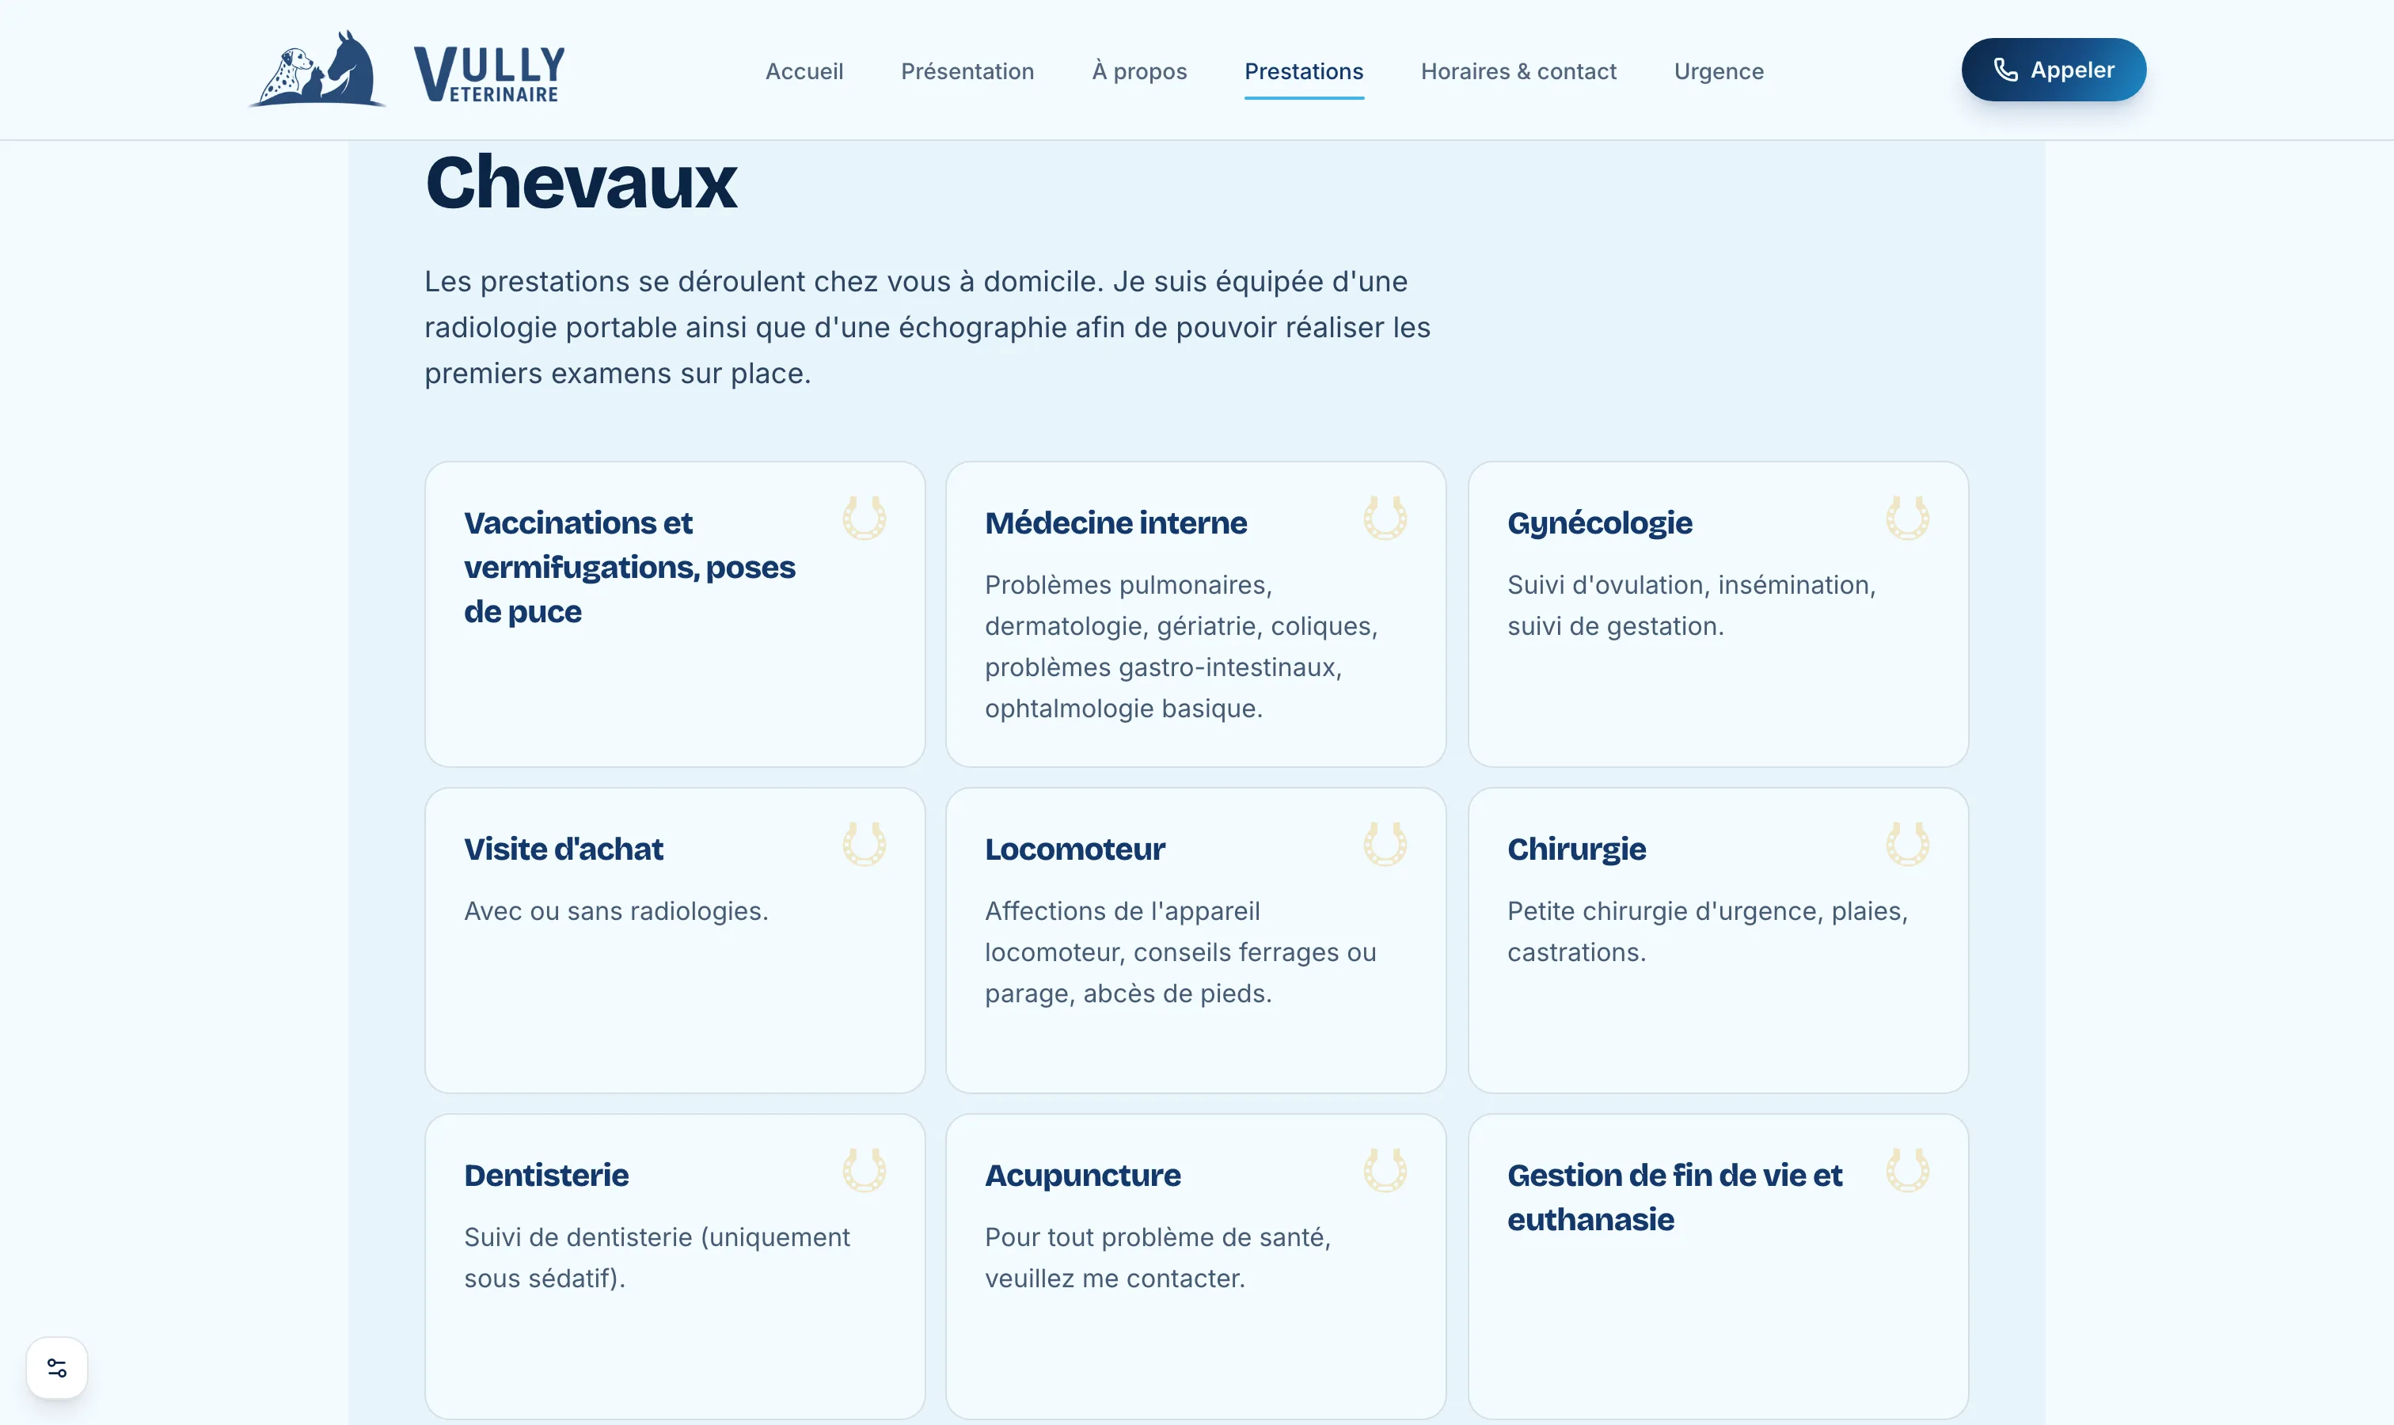Click 'Affections de l'appareil locomoteur' description

pos(1180,952)
